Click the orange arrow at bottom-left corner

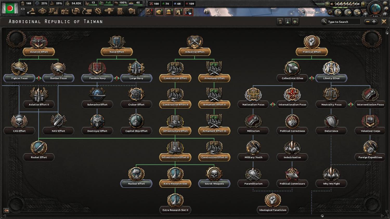6,210
